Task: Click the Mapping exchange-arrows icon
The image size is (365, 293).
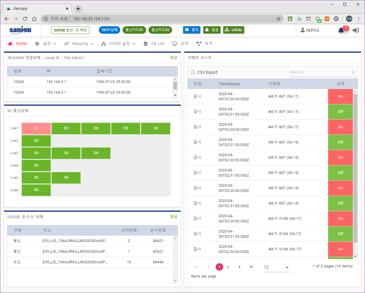Action: (x=67, y=43)
